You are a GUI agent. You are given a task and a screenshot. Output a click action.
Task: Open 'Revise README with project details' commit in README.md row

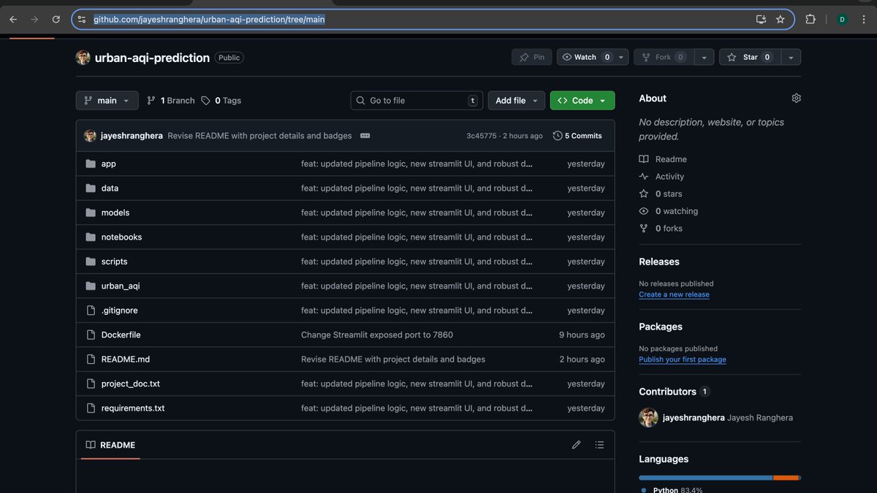point(393,359)
